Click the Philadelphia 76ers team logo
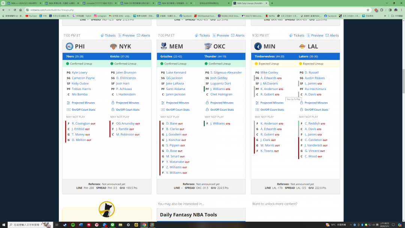This screenshot has width=405, height=228. pyautogui.click(x=69, y=46)
